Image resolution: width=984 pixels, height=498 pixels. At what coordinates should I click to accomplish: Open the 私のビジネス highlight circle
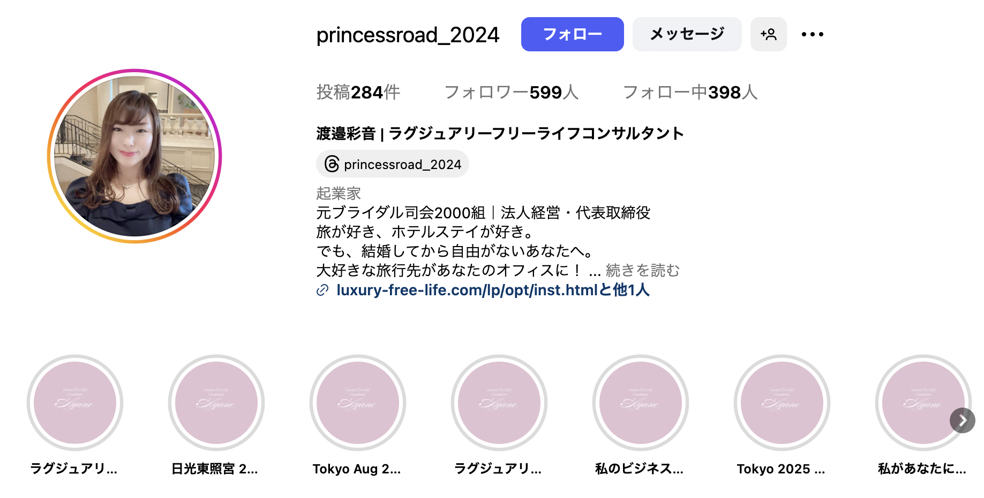coord(641,403)
